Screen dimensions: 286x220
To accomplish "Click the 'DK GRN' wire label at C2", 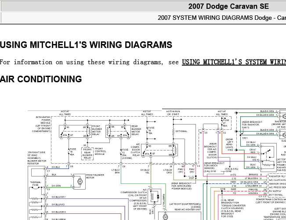I will click(x=56, y=186).
